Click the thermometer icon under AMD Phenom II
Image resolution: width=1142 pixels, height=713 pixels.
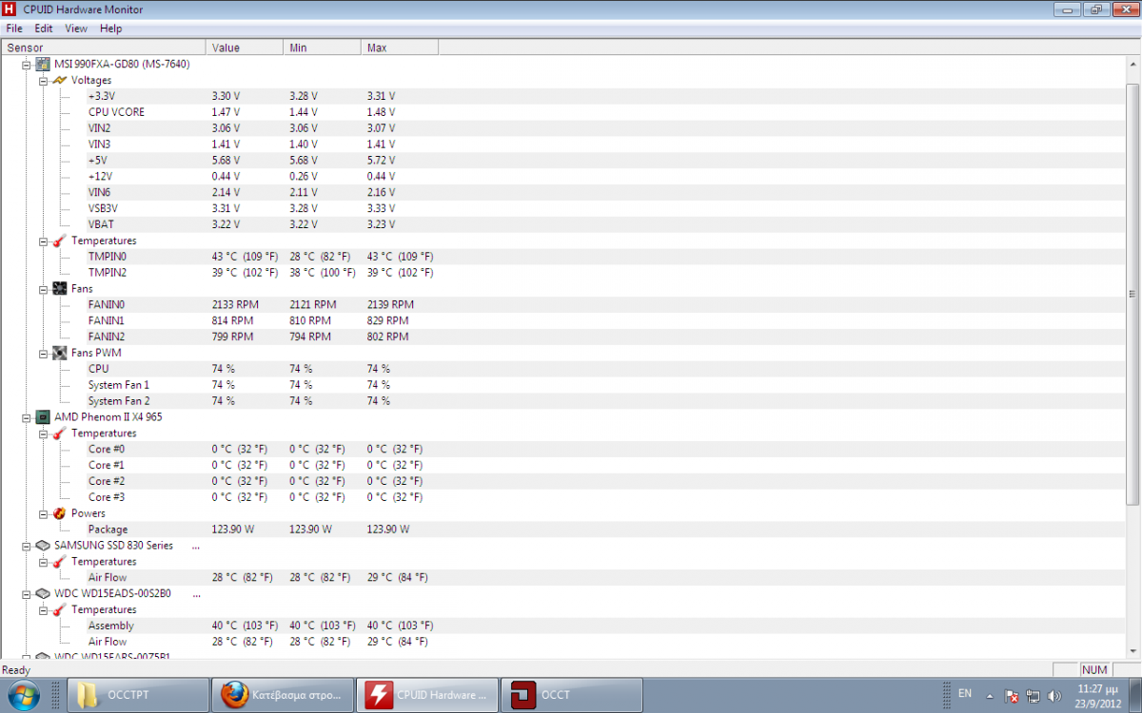[x=60, y=434]
